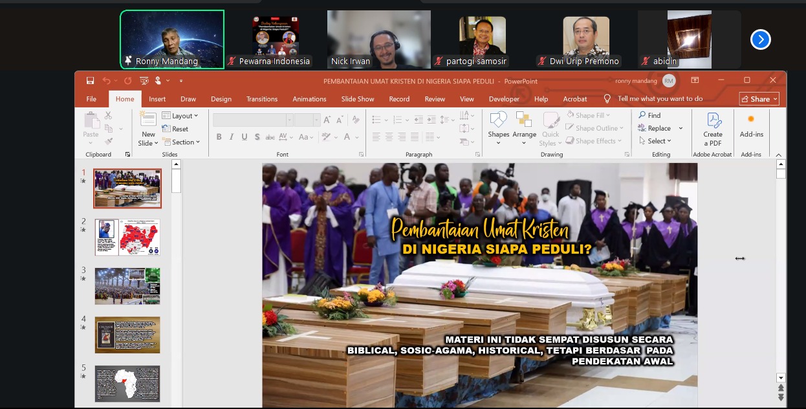Click the Reset slide button
The image size is (806, 409).
point(176,129)
